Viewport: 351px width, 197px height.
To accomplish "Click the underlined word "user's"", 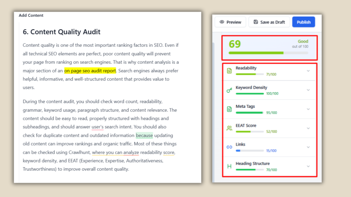I will pyautogui.click(x=97, y=127).
